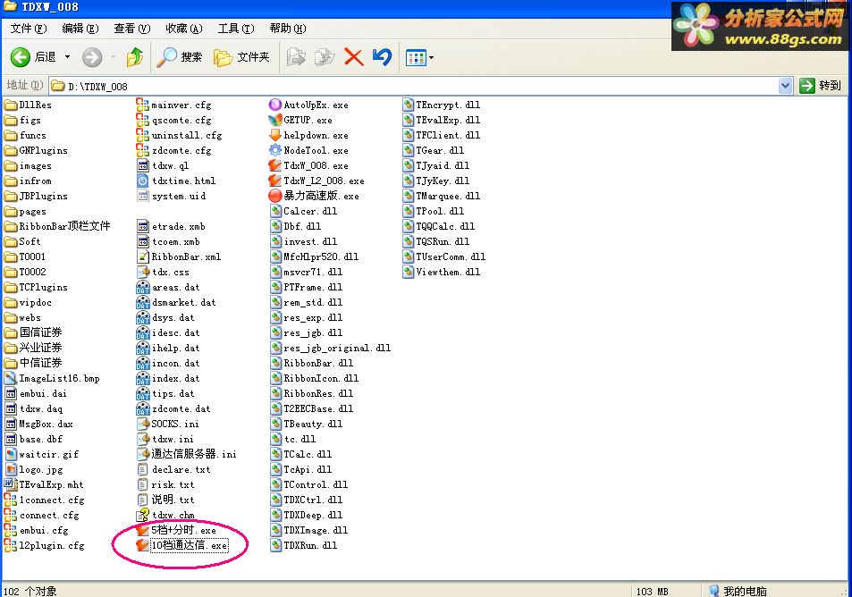
Task: Select the NodeTool.exe gear icon
Action: (275, 150)
